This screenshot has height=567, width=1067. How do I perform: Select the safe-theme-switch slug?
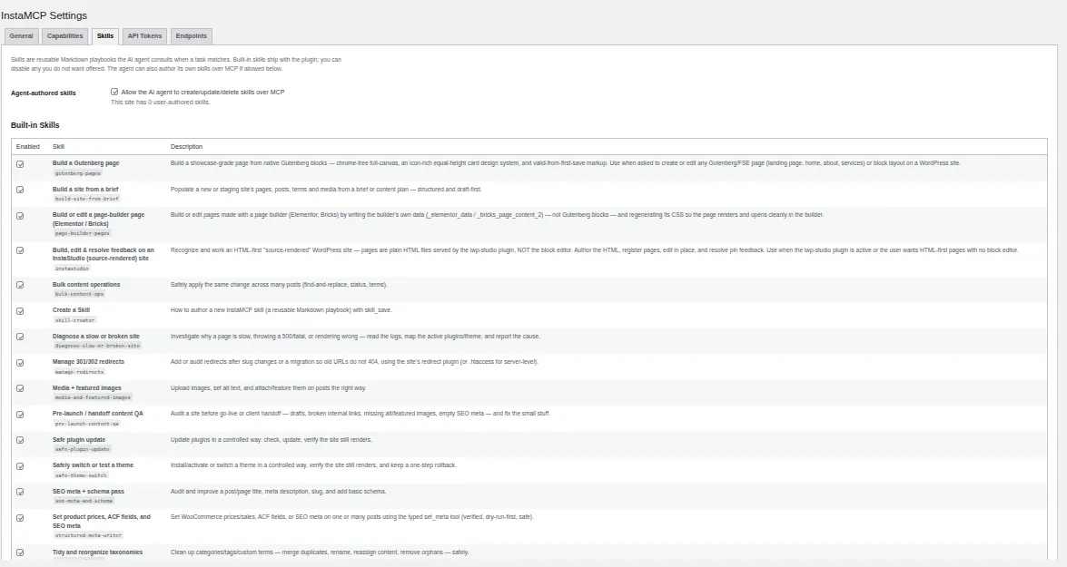click(81, 475)
